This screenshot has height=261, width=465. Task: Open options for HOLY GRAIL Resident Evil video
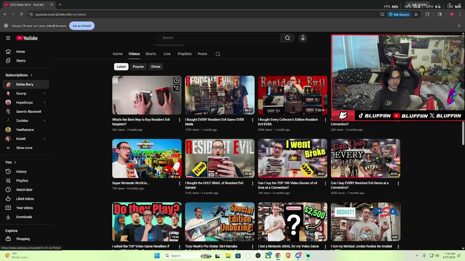pos(252,183)
